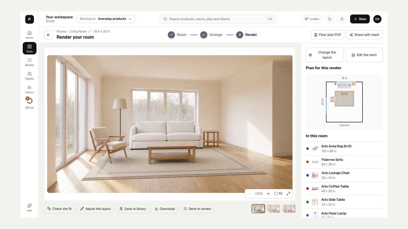Open the Tools sidebar section
Viewport: 408px width, 229px height.
[30, 48]
